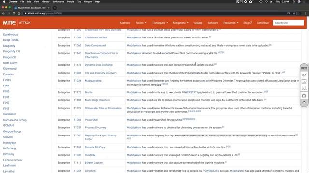The image size is (309, 173).
Task: Go to the Groups nav item
Action: (198, 23)
